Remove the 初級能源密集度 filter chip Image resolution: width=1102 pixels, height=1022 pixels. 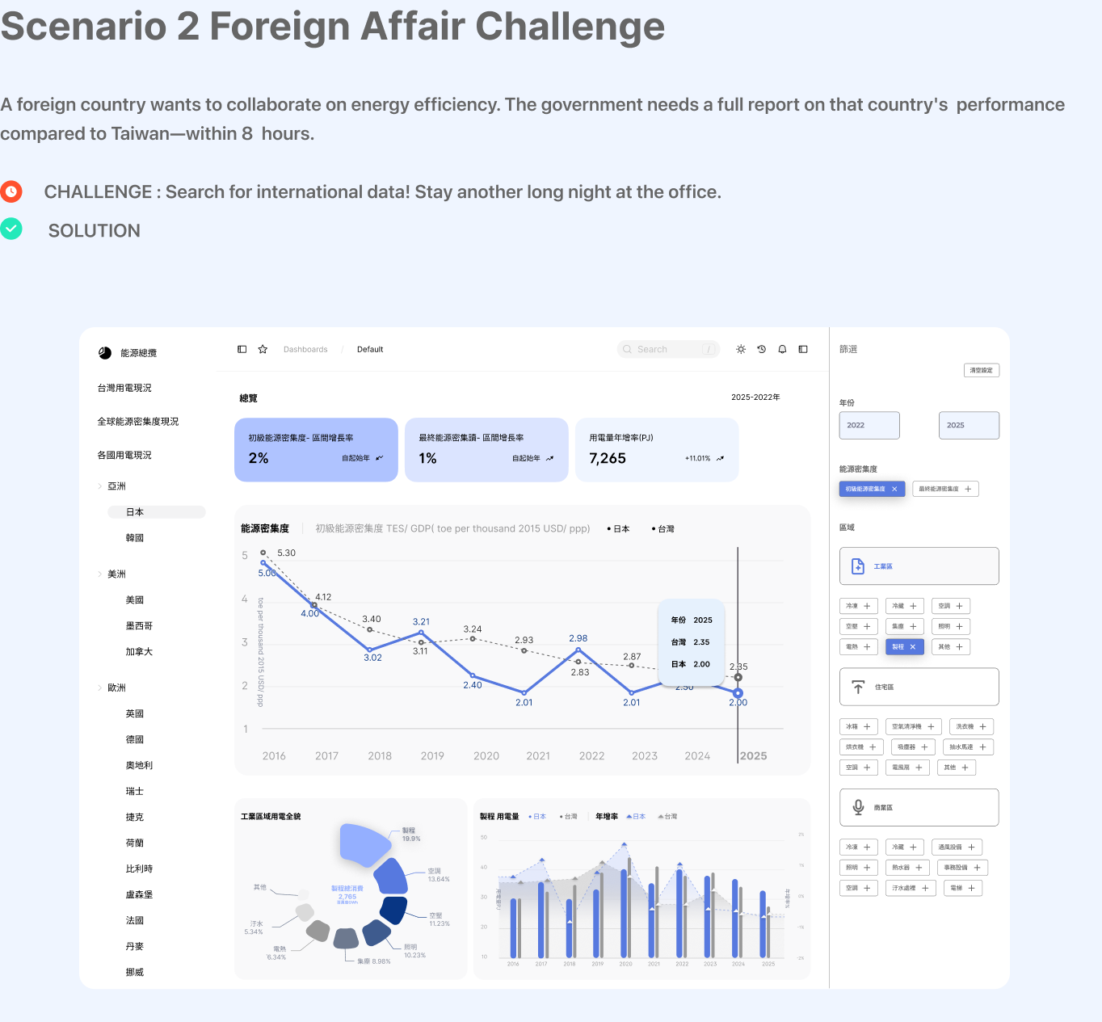click(x=894, y=489)
